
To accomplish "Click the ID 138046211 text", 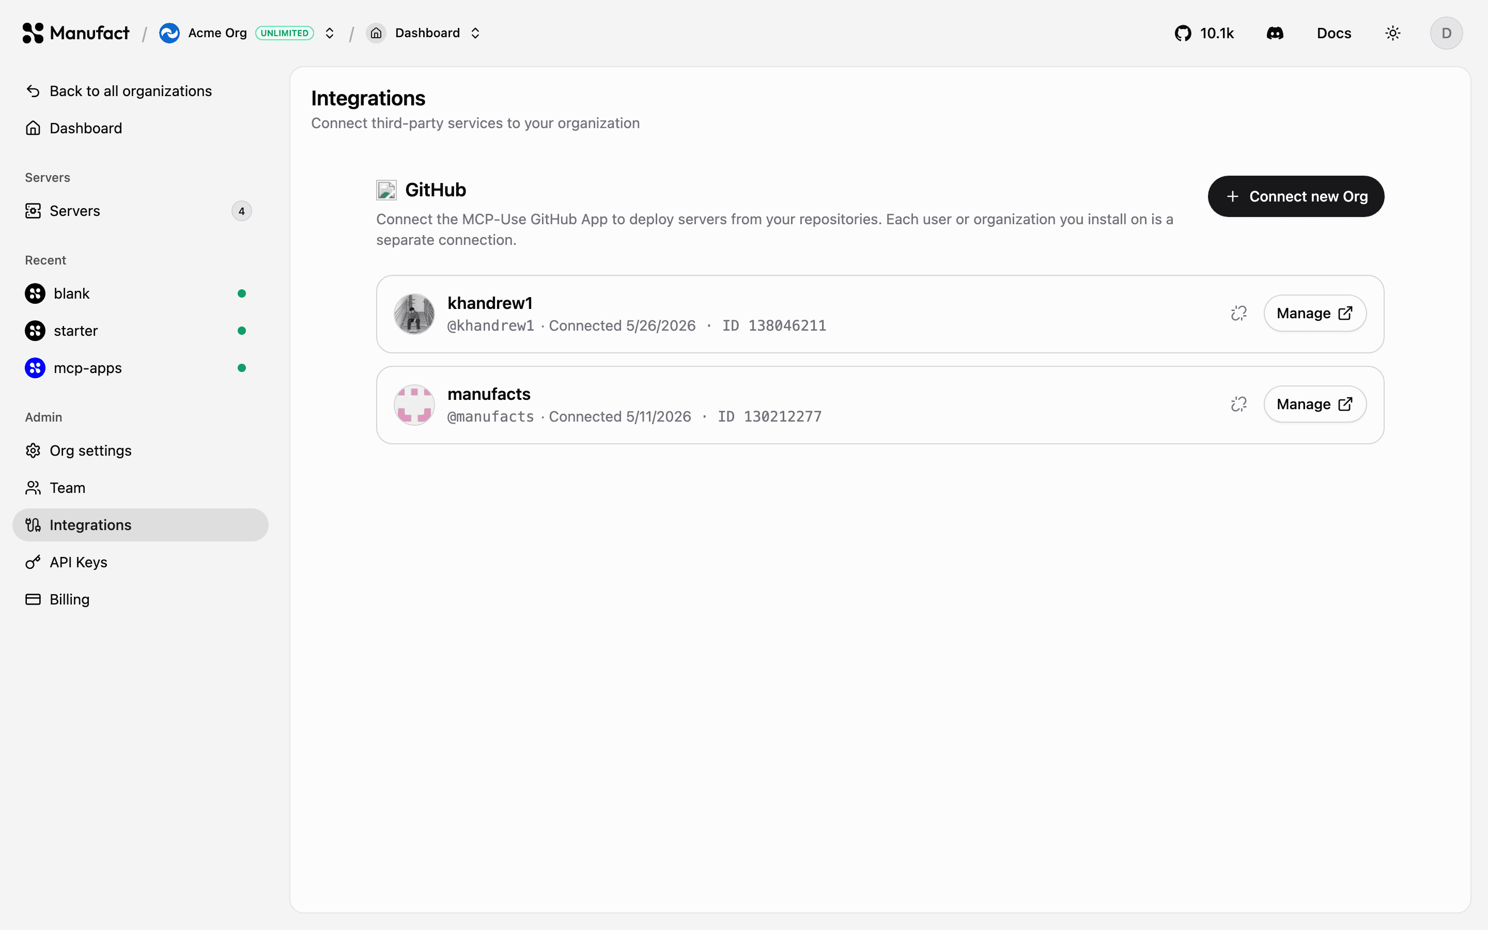I will coord(774,326).
